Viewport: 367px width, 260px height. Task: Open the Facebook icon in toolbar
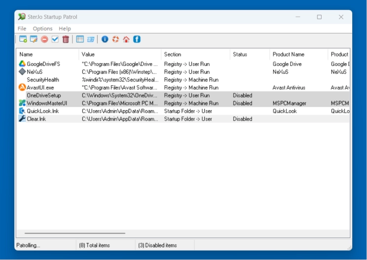click(137, 39)
